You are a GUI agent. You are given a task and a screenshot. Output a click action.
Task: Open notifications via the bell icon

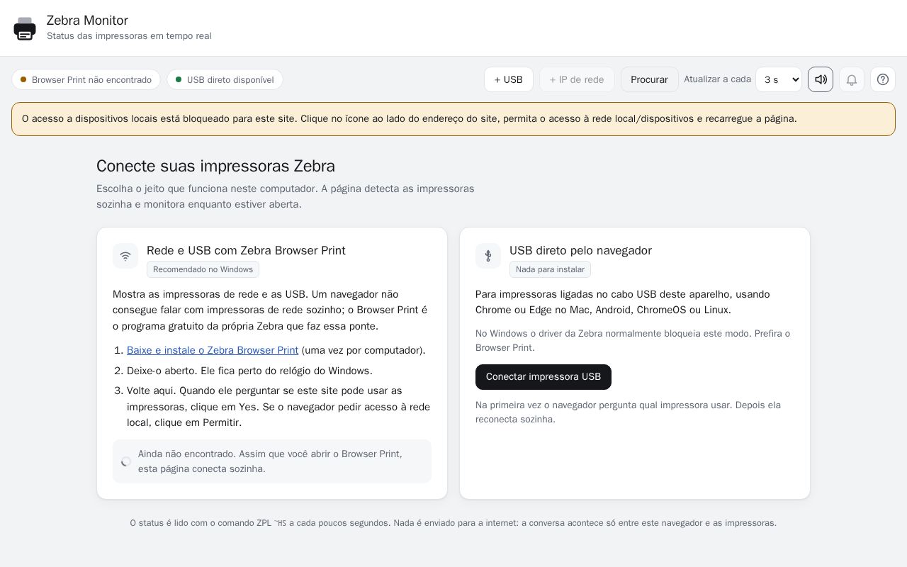tap(852, 79)
